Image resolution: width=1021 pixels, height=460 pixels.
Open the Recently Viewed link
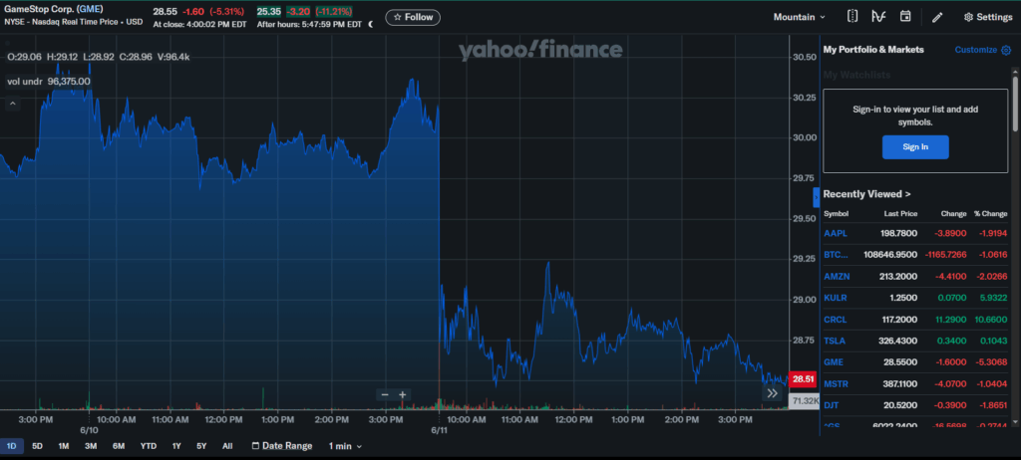pyautogui.click(x=866, y=194)
